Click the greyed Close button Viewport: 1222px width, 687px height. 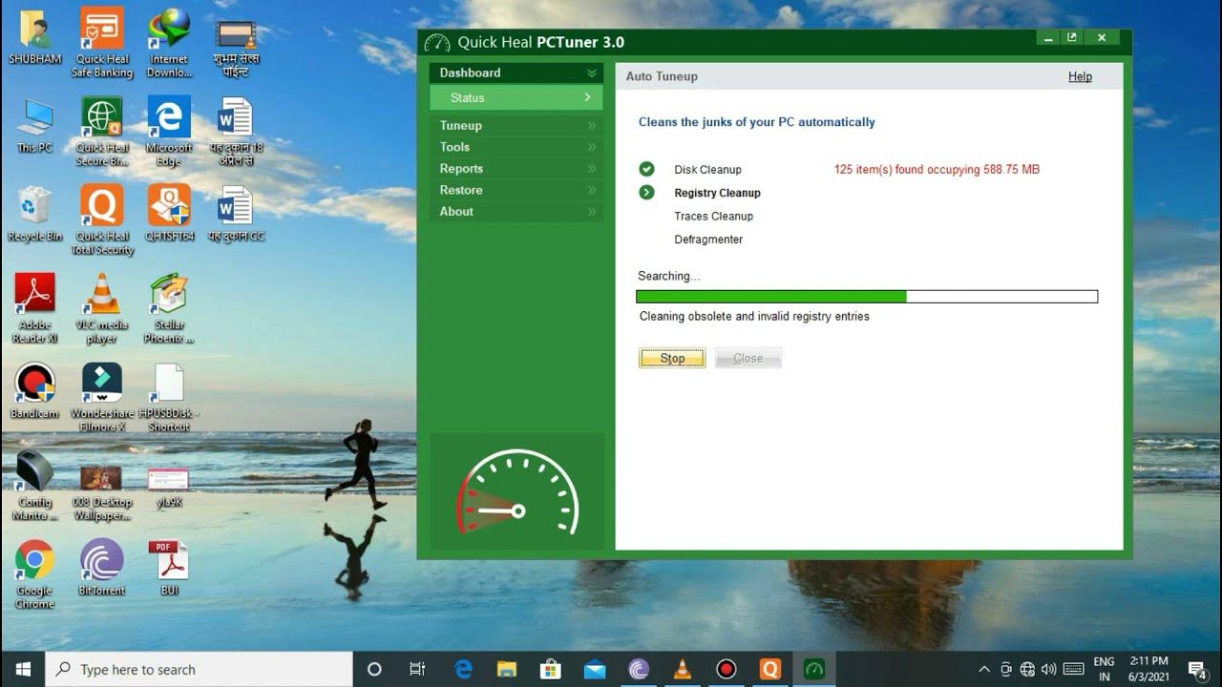point(748,358)
